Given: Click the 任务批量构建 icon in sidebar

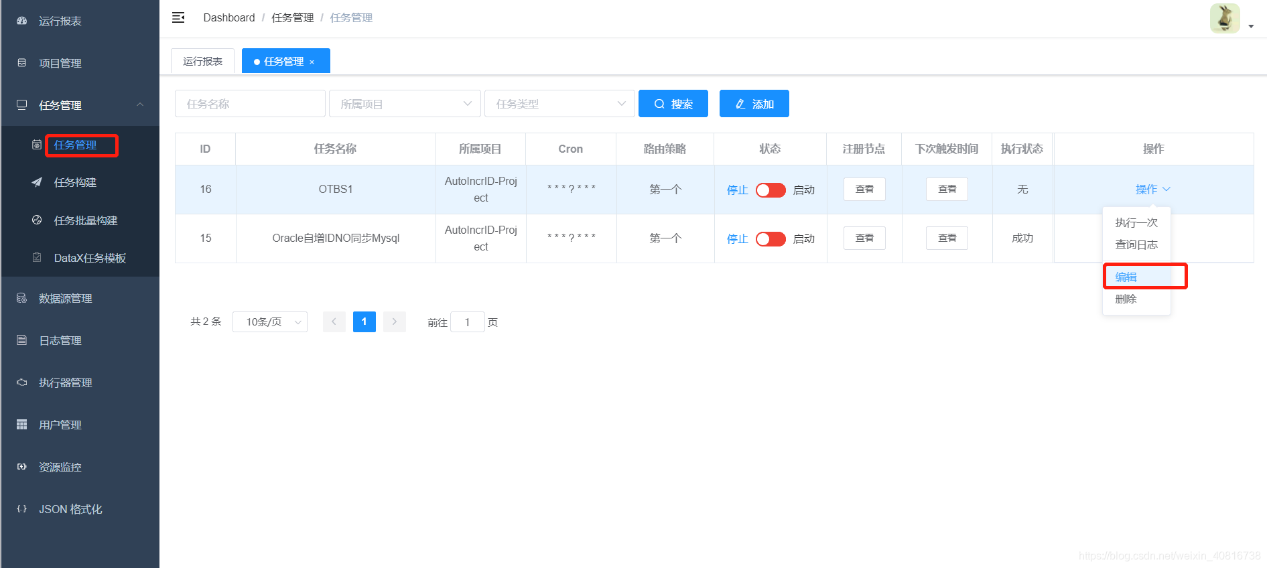Looking at the screenshot, I should [37, 220].
